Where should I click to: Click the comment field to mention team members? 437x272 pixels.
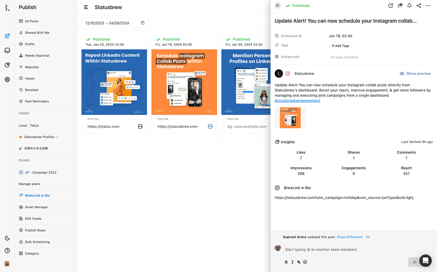tap(345, 250)
